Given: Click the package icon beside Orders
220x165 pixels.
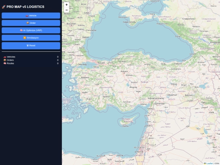Looking at the screenshot, I should click(x=5, y=60).
